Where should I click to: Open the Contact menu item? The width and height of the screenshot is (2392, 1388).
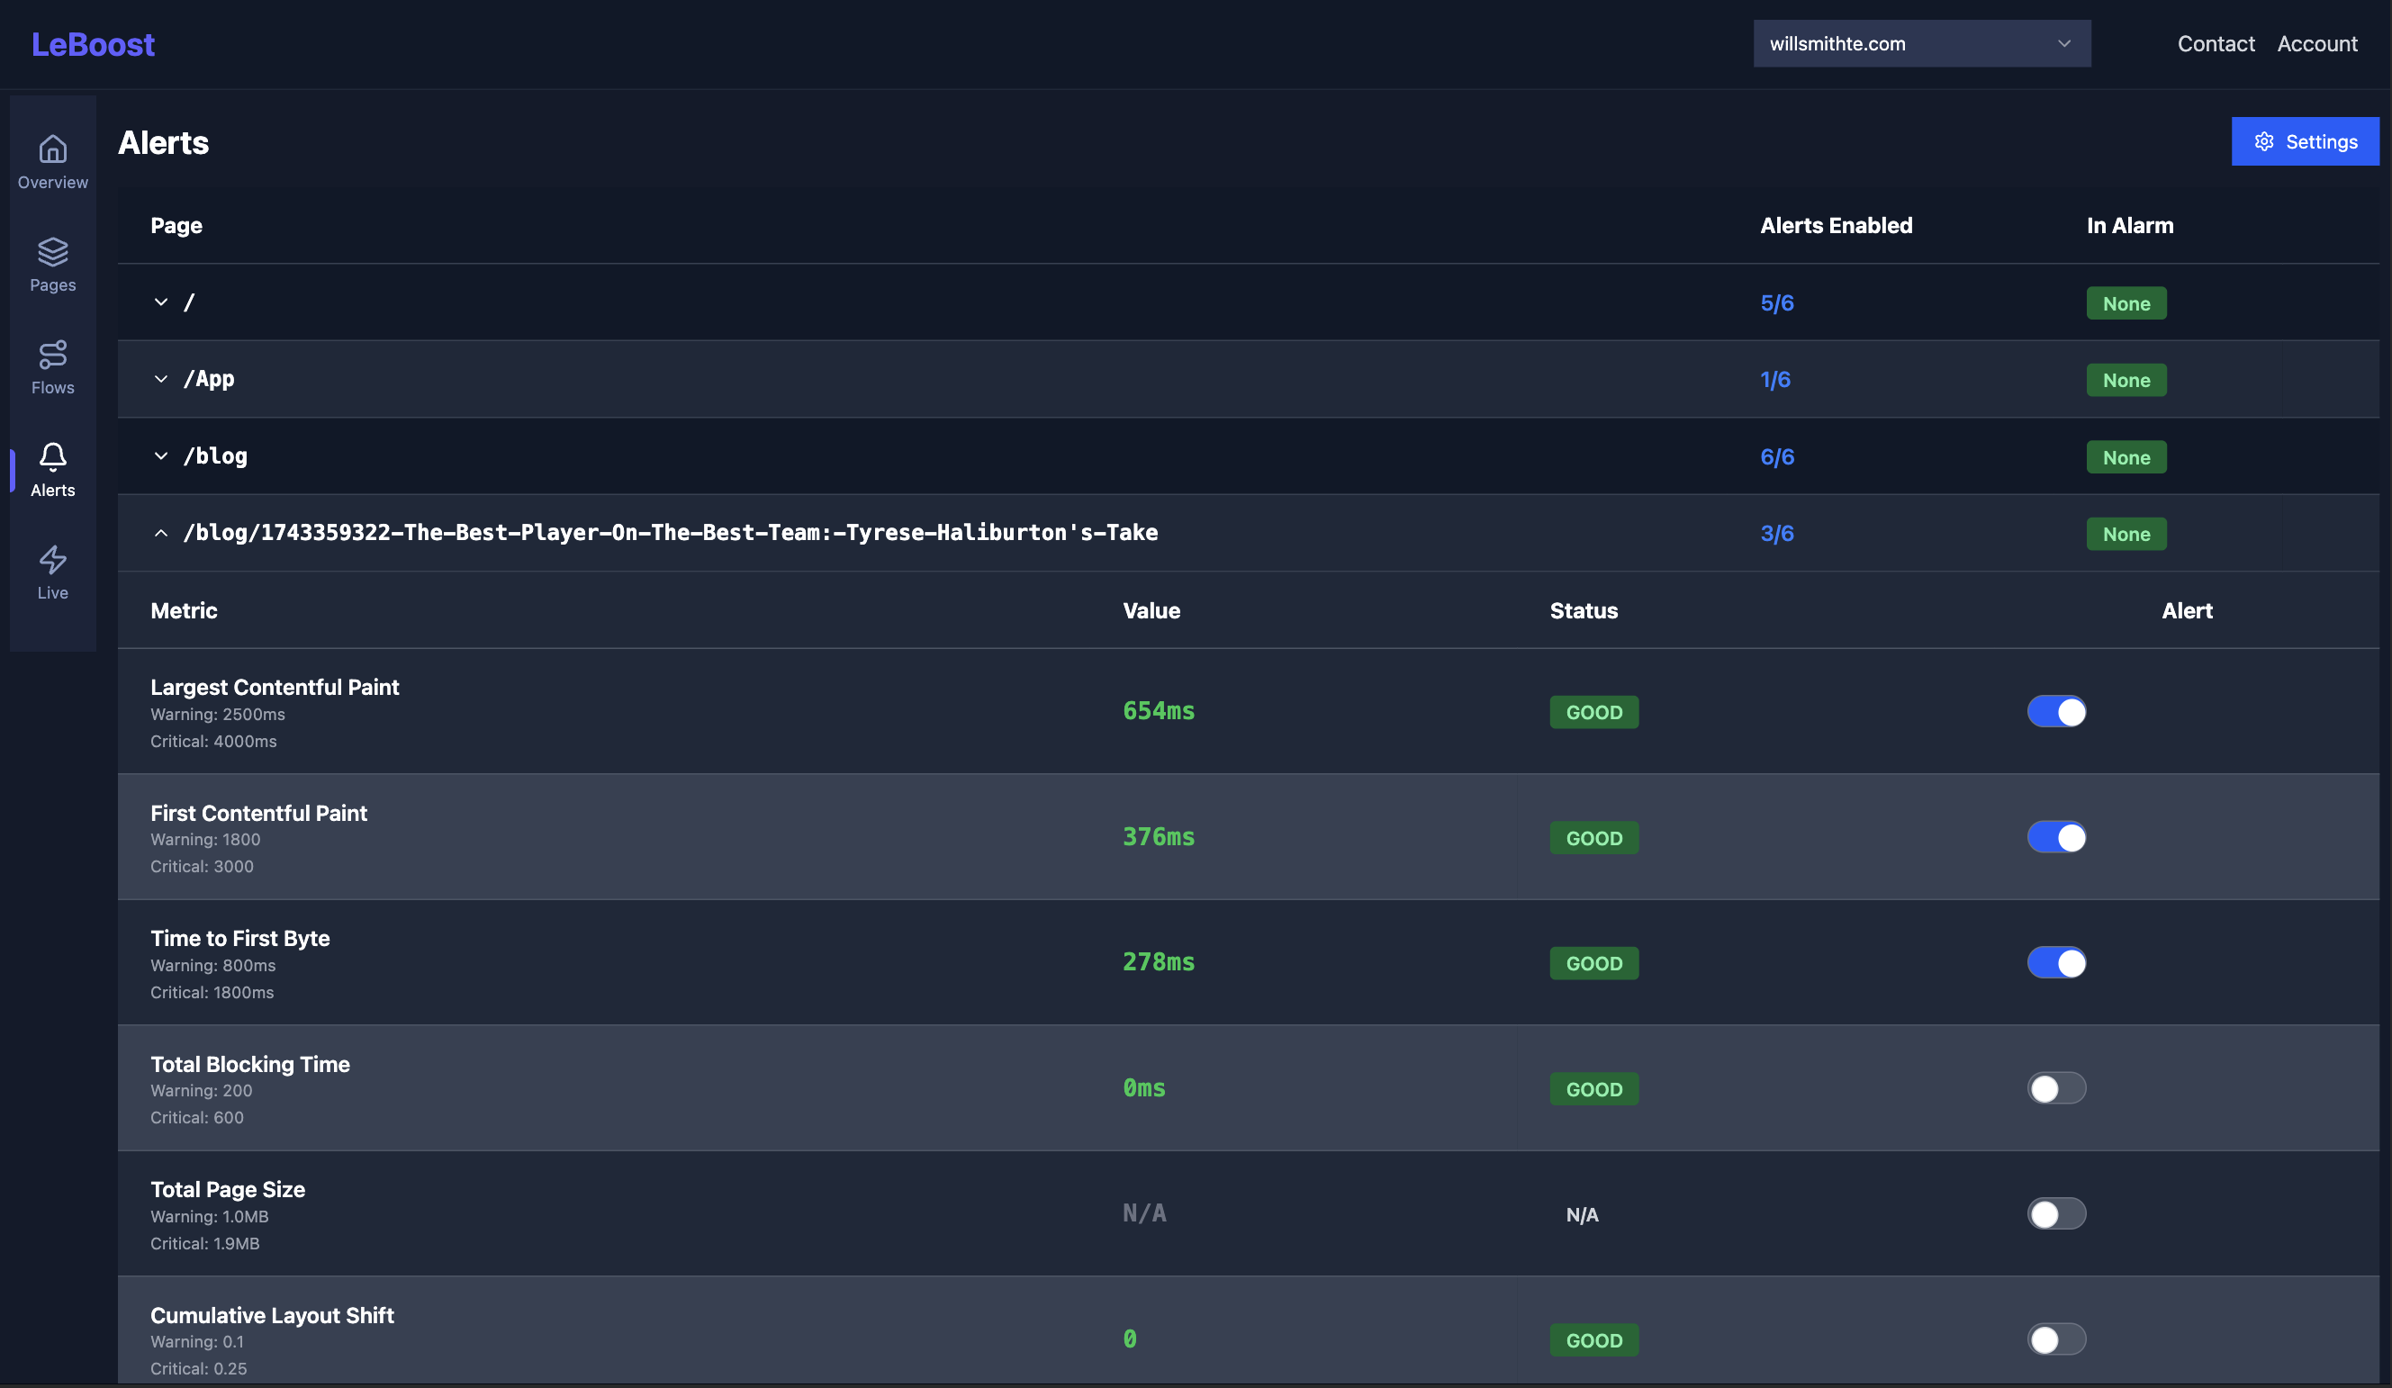2215,44
